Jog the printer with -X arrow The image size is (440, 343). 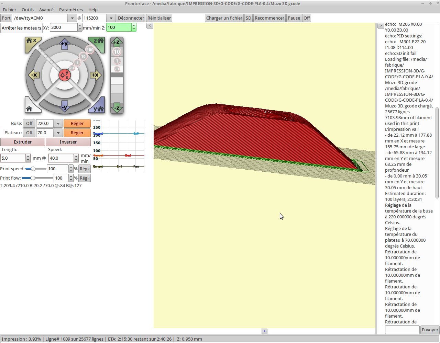[x=34, y=75]
